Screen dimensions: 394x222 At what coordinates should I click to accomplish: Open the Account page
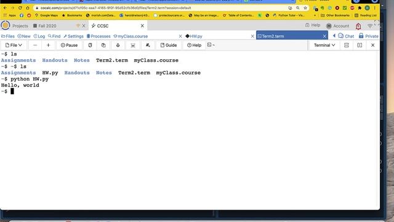337,26
